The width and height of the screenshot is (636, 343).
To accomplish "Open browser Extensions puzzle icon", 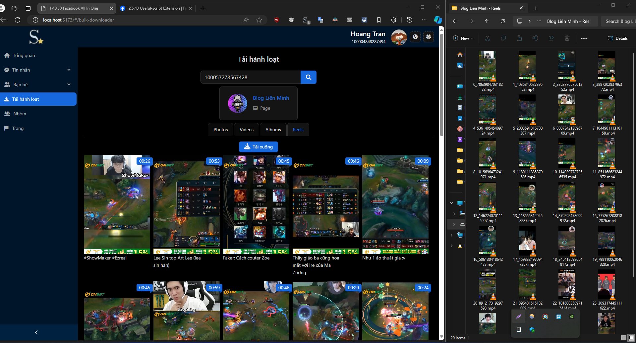I will pyautogui.click(x=393, y=20).
